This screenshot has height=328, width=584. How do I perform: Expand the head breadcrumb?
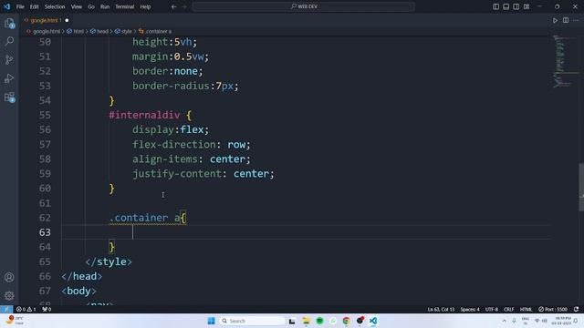point(99,31)
